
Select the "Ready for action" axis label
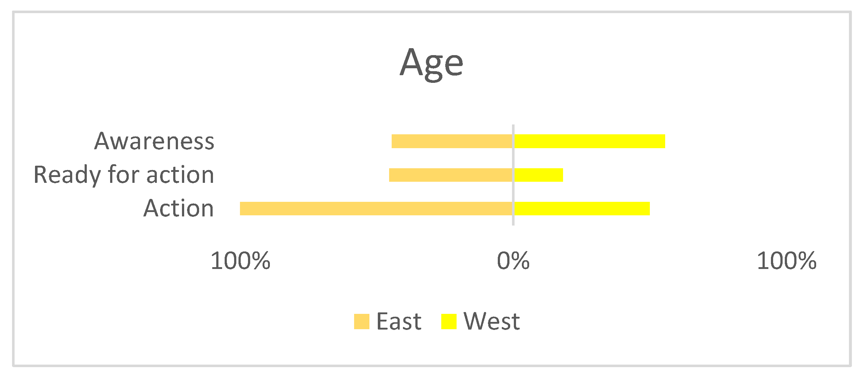[124, 175]
